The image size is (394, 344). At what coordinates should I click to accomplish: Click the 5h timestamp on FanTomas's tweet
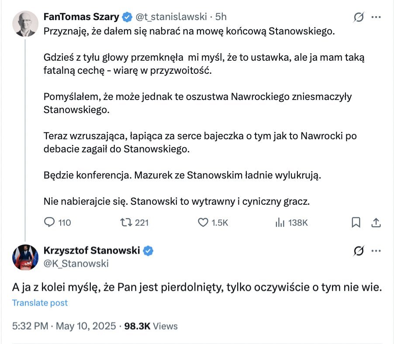221,17
